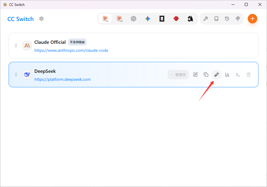
Task: Select the red creature app icon
Action: point(176,19)
